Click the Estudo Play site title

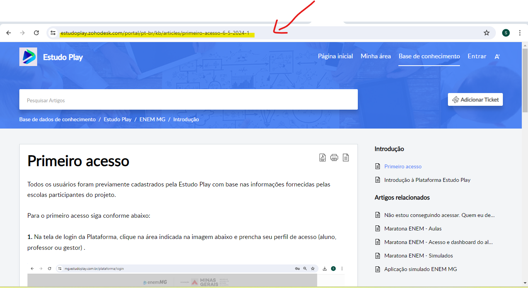[x=63, y=57]
